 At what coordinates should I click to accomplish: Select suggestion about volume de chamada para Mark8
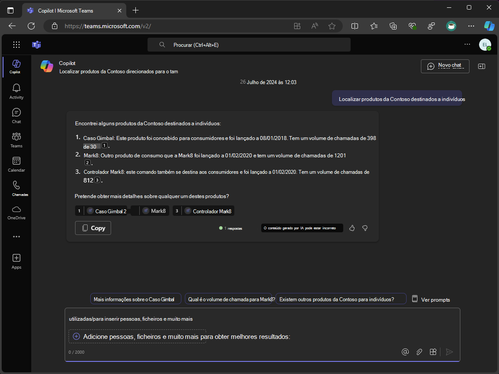coord(228,299)
